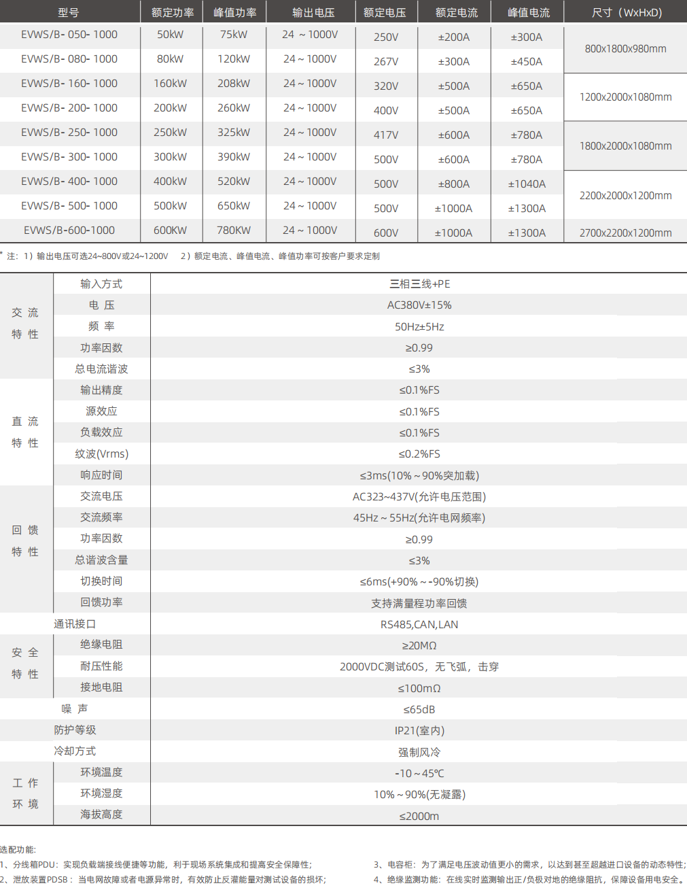Click the 纹波(Vrms) row label
Screen dimensions: 687x890
coord(101,454)
